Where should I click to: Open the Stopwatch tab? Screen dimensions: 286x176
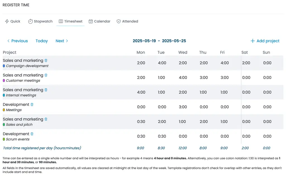[40, 21]
